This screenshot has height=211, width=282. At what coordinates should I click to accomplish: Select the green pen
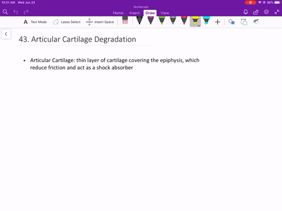[x=162, y=21]
